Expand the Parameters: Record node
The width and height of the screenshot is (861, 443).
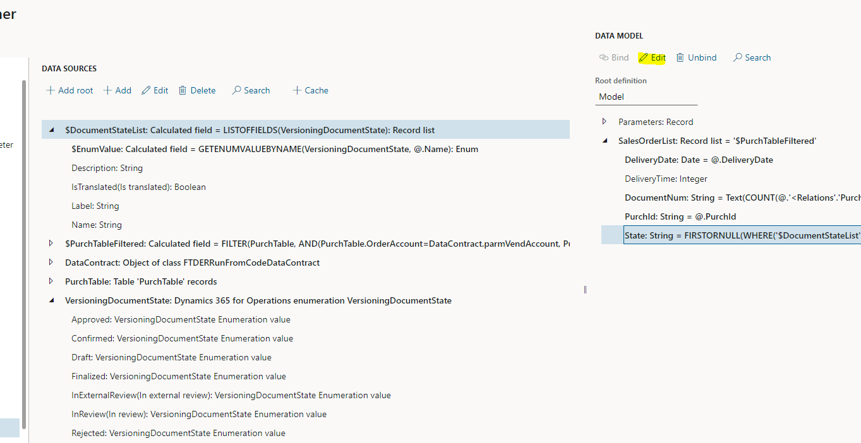[604, 121]
